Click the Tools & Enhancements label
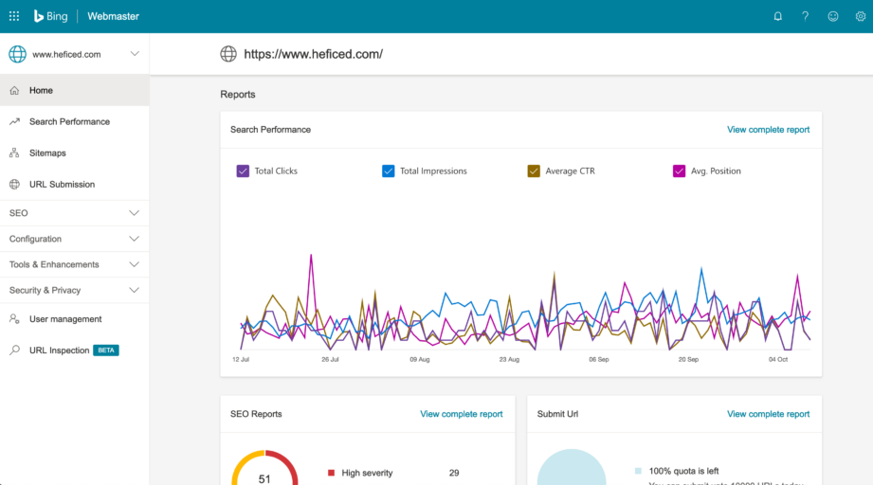Image resolution: width=873 pixels, height=485 pixels. point(54,264)
